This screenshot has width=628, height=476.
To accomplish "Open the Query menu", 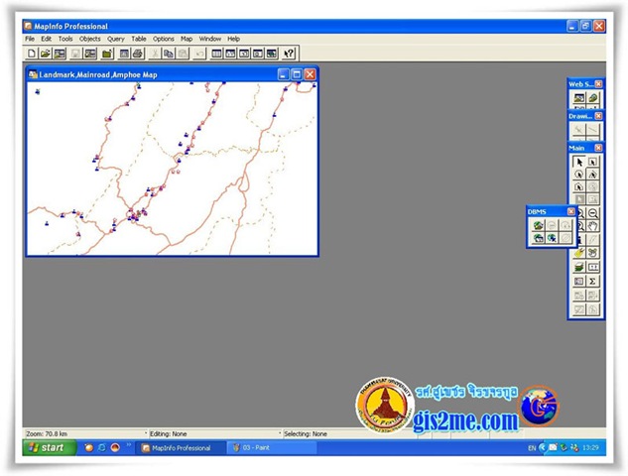I will [116, 39].
